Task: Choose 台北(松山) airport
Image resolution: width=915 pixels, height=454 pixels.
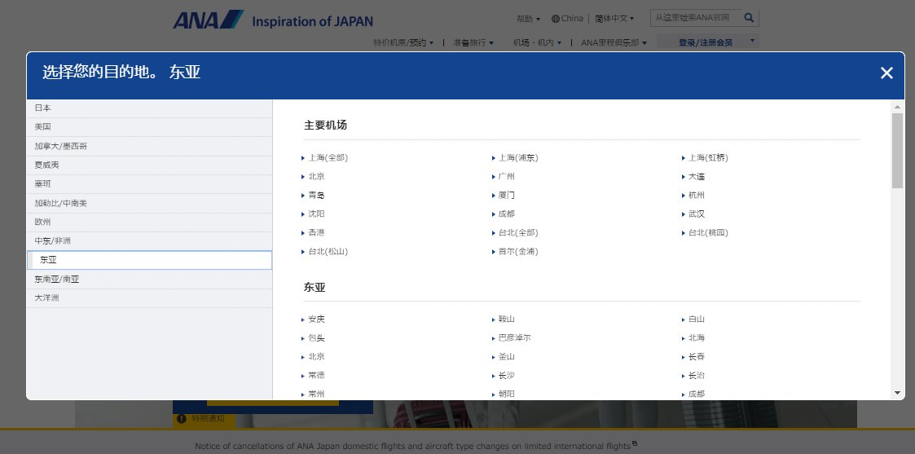Action: [x=328, y=252]
